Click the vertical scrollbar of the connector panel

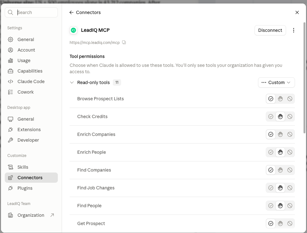point(304,78)
